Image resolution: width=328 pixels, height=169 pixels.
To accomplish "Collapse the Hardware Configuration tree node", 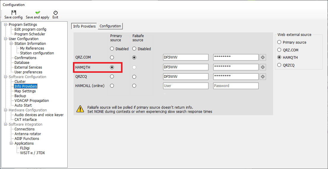I will click(x=6, y=110).
